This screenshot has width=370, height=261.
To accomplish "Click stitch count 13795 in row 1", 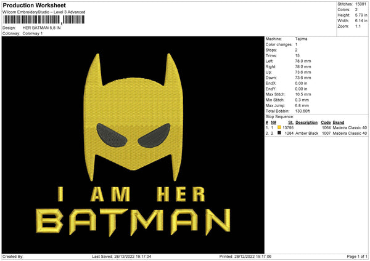I will pos(288,127).
